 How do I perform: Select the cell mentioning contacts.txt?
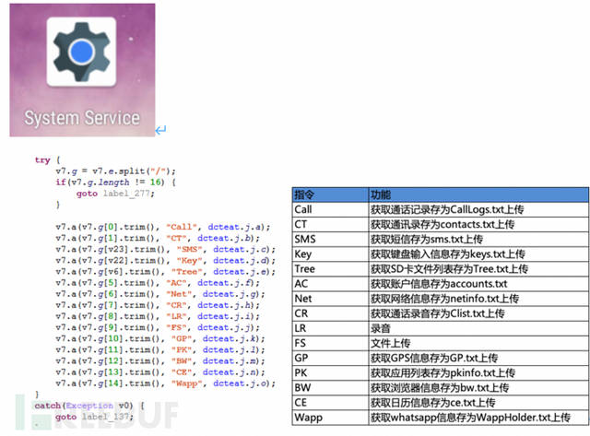tap(478, 224)
